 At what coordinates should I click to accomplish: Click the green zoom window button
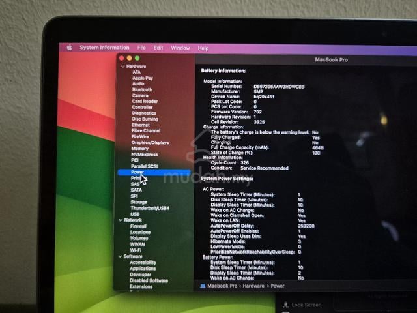137,58
